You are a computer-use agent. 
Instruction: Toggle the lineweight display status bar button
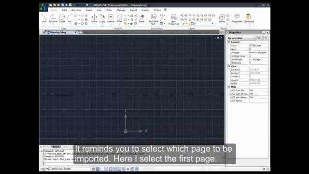click(128, 169)
